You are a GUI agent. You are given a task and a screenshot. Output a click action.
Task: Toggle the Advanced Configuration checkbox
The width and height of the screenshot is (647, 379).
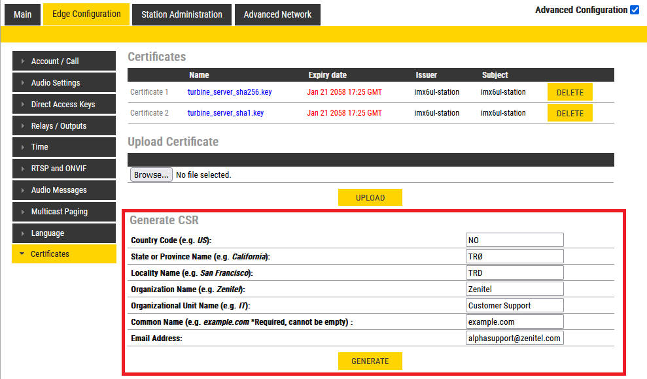634,10
